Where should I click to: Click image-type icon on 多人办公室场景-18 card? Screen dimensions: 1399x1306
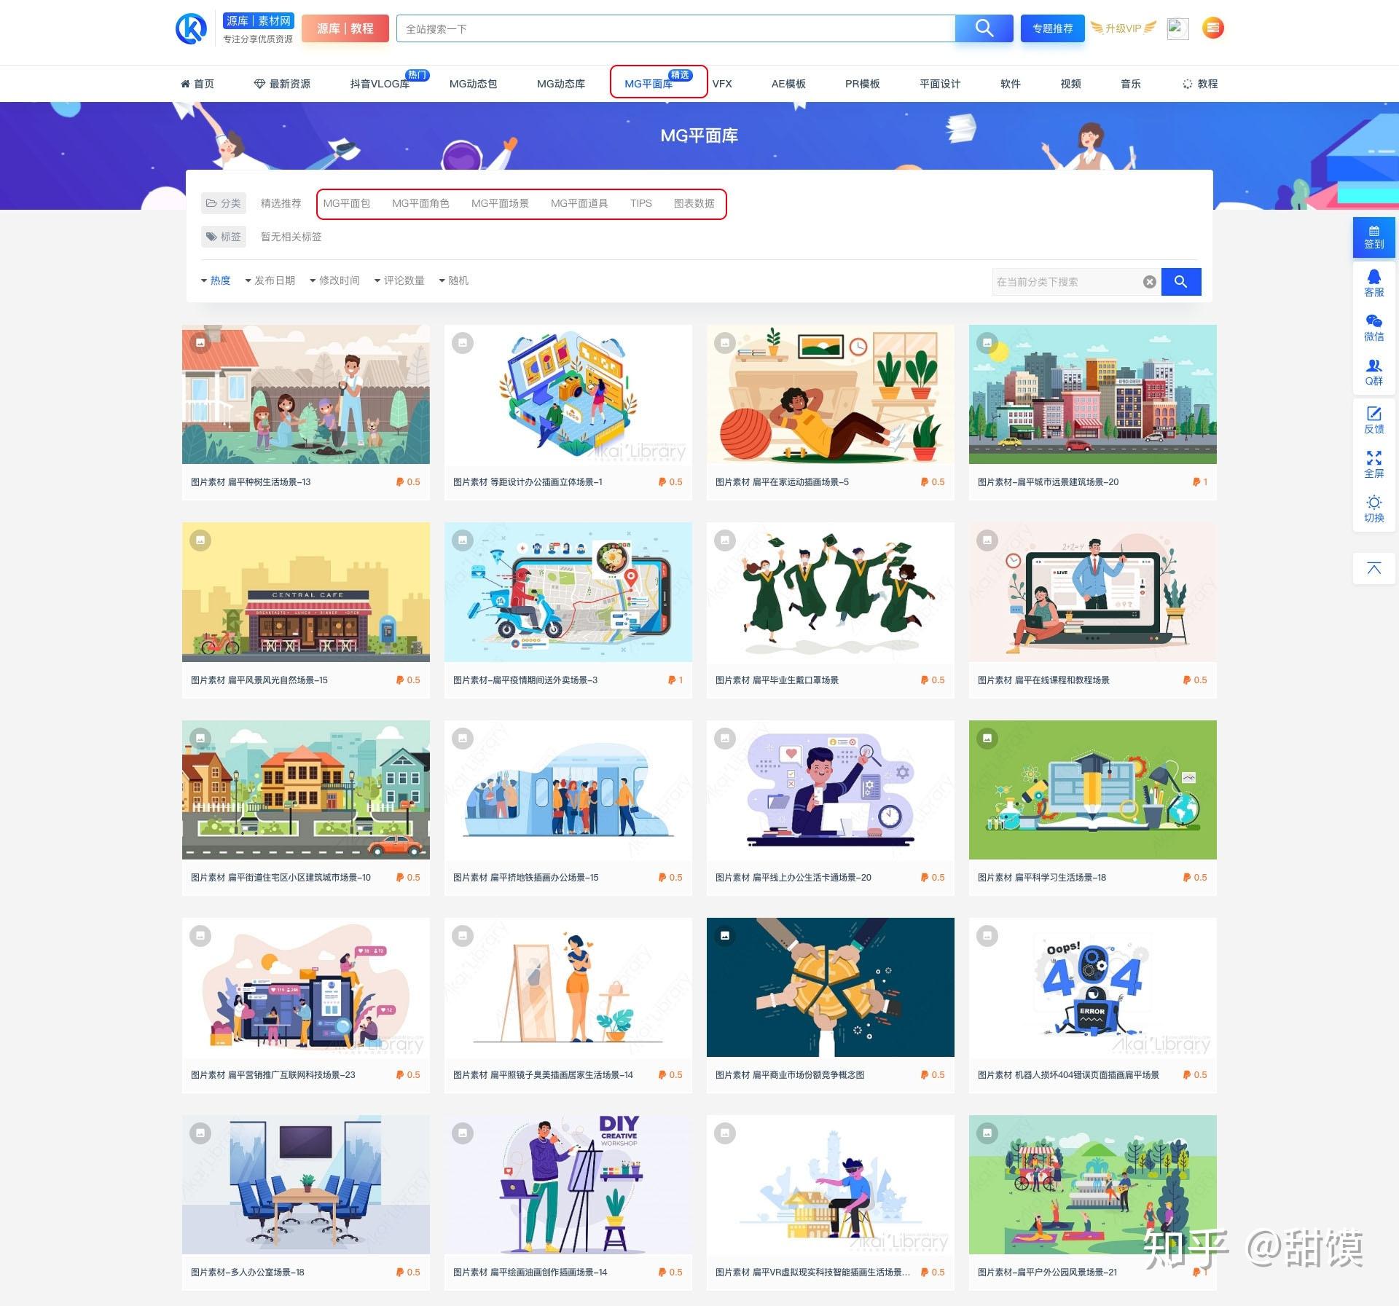point(200,1133)
